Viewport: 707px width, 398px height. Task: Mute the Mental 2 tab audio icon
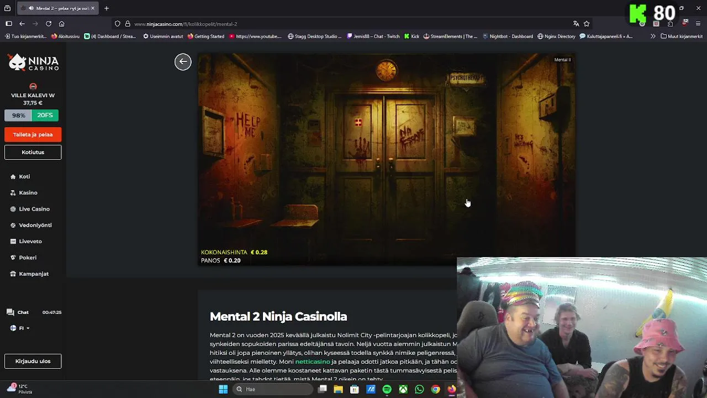[31, 8]
